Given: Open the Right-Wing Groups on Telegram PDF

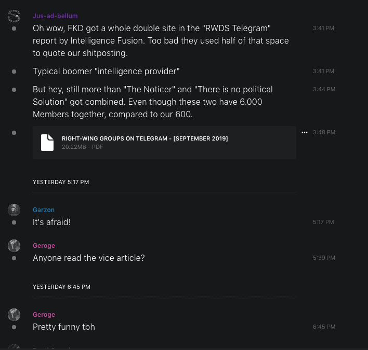Looking at the screenshot, I should coord(144,138).
